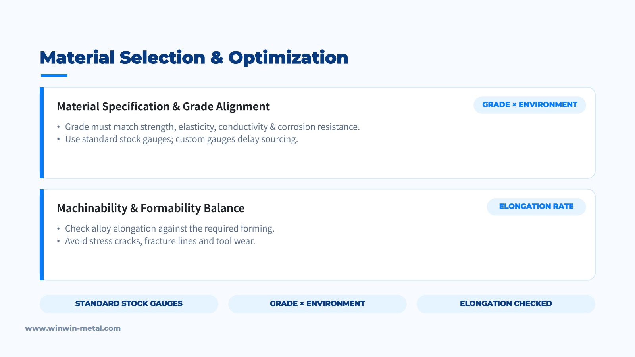Click the Avoid stress cracks bullet
Screen dimensions: 635x357
[160, 241]
